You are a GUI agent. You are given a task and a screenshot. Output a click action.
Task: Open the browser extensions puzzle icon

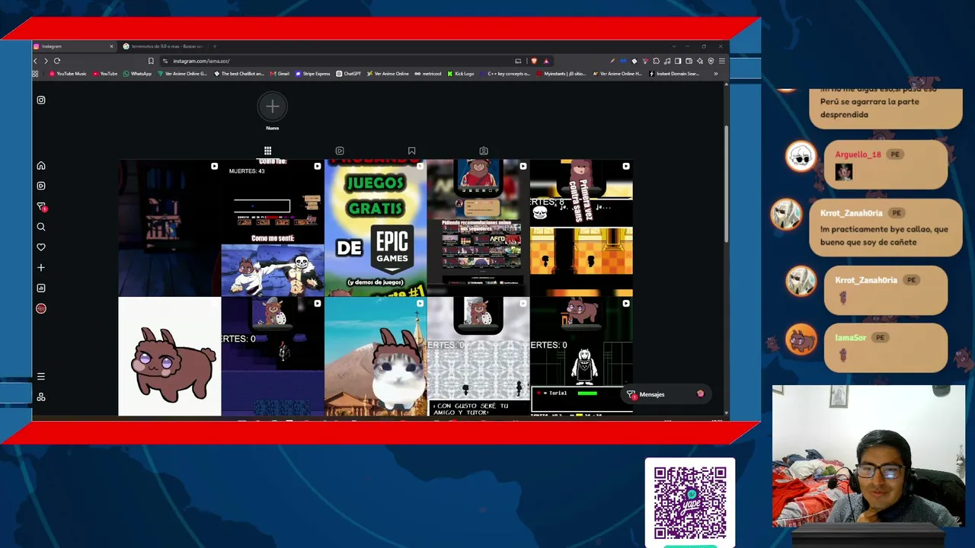point(656,61)
